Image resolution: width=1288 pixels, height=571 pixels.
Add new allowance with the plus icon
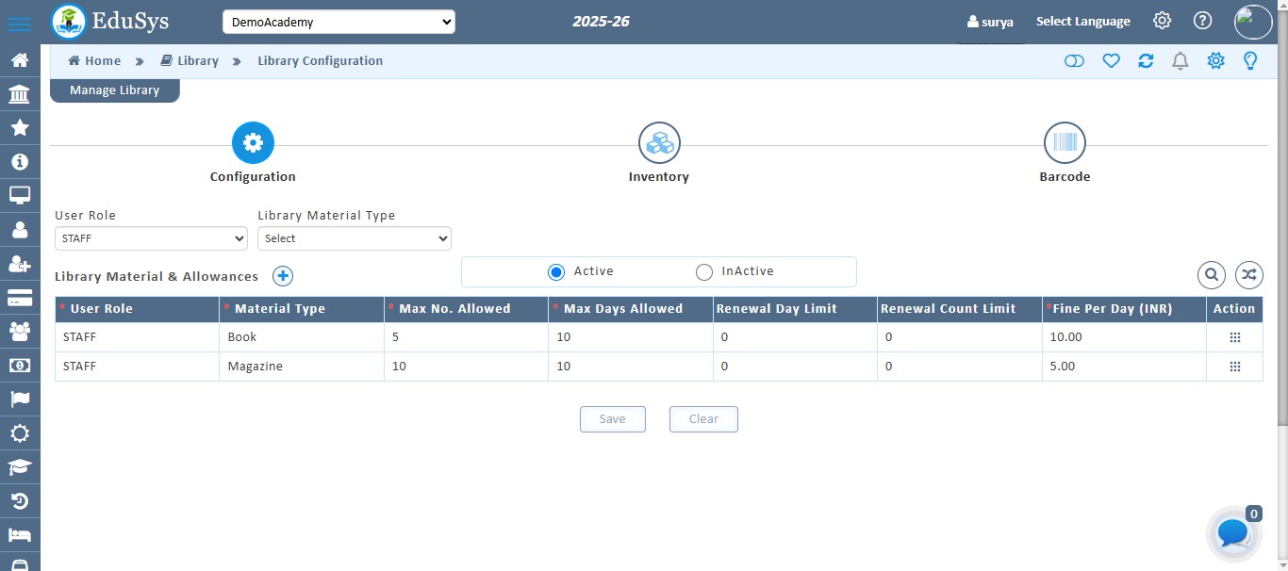click(282, 275)
